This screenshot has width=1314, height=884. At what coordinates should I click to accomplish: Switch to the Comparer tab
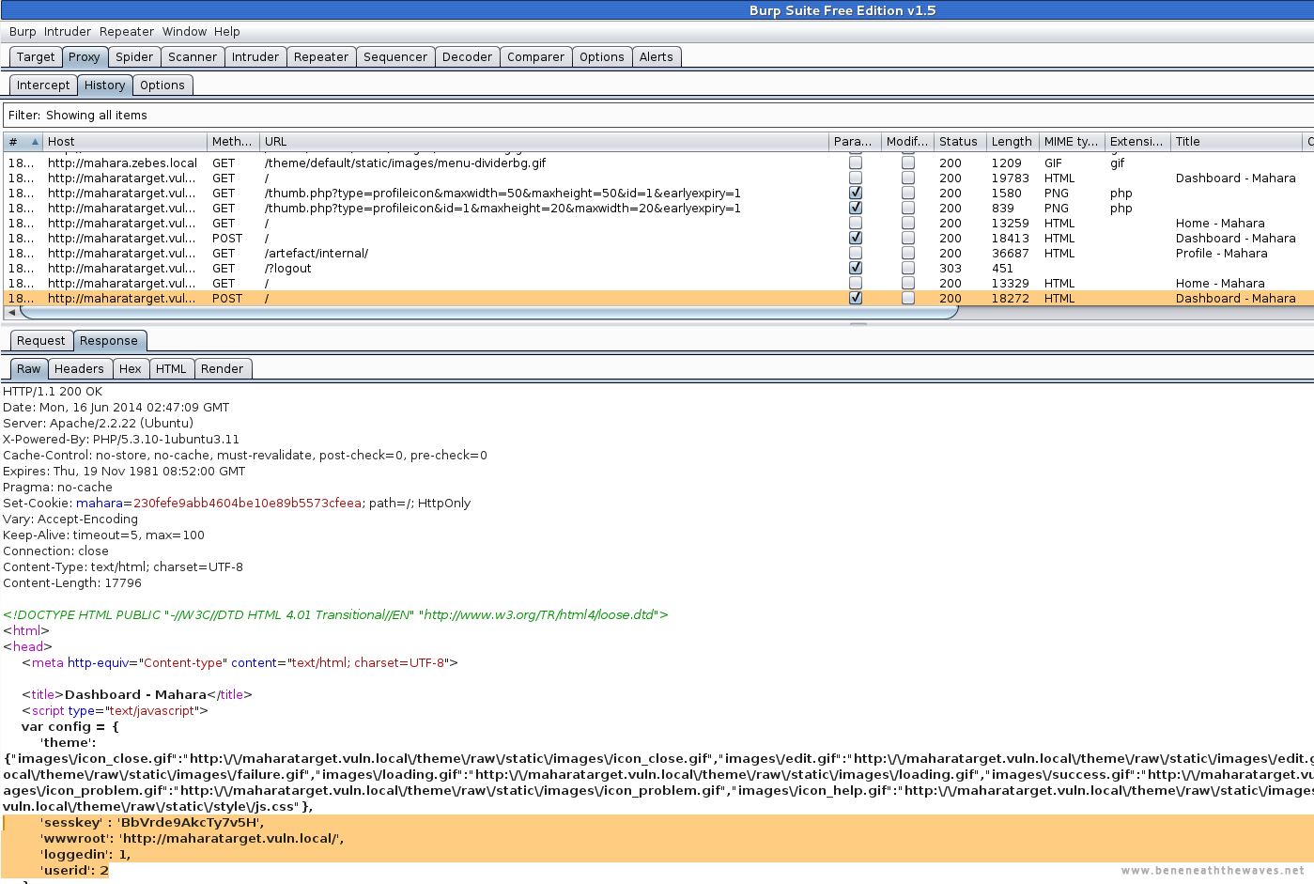(x=535, y=56)
